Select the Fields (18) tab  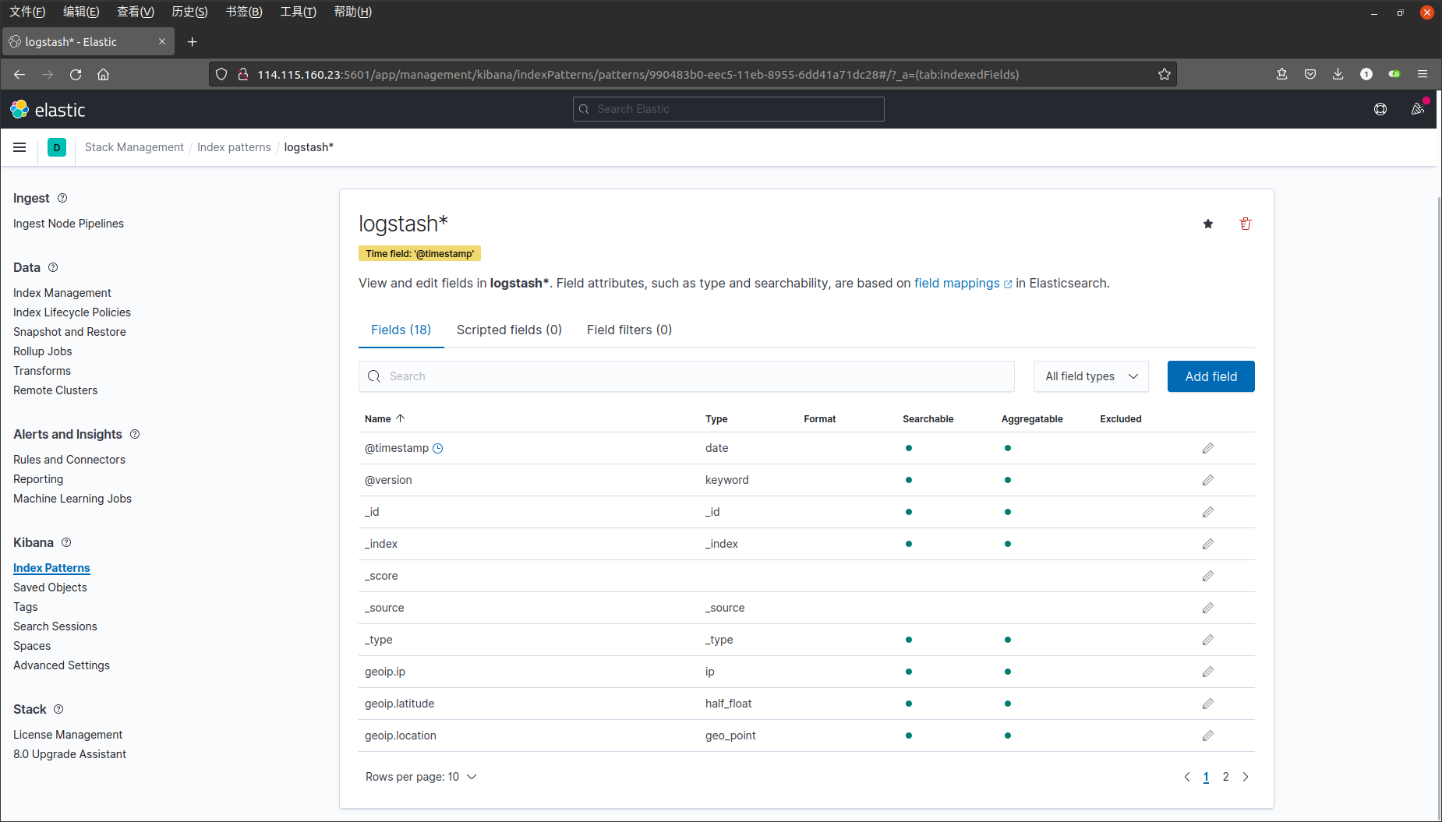[401, 330]
